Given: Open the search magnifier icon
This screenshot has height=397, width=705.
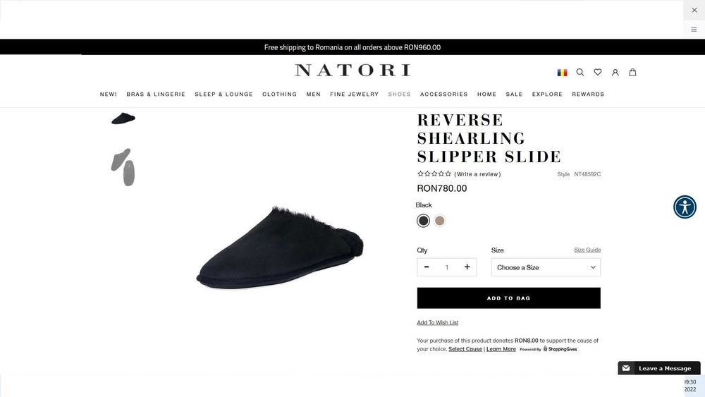Looking at the screenshot, I should 580,72.
